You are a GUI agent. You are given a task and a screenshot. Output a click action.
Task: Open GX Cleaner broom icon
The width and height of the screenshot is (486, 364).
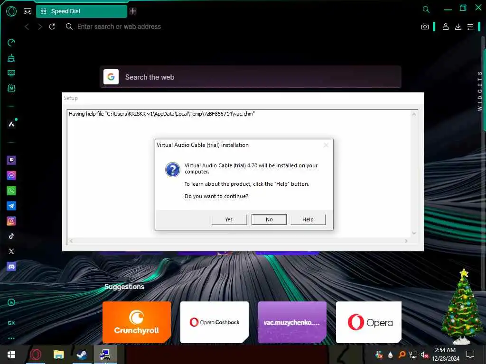pyautogui.click(x=11, y=58)
